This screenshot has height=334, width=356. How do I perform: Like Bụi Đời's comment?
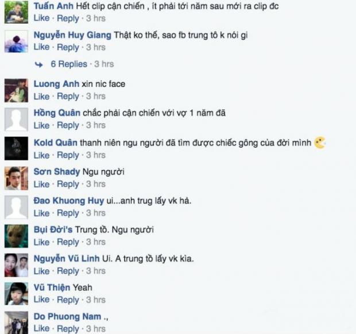[41, 242]
